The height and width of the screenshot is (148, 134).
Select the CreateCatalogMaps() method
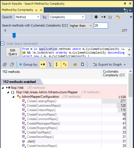pos(42,101)
